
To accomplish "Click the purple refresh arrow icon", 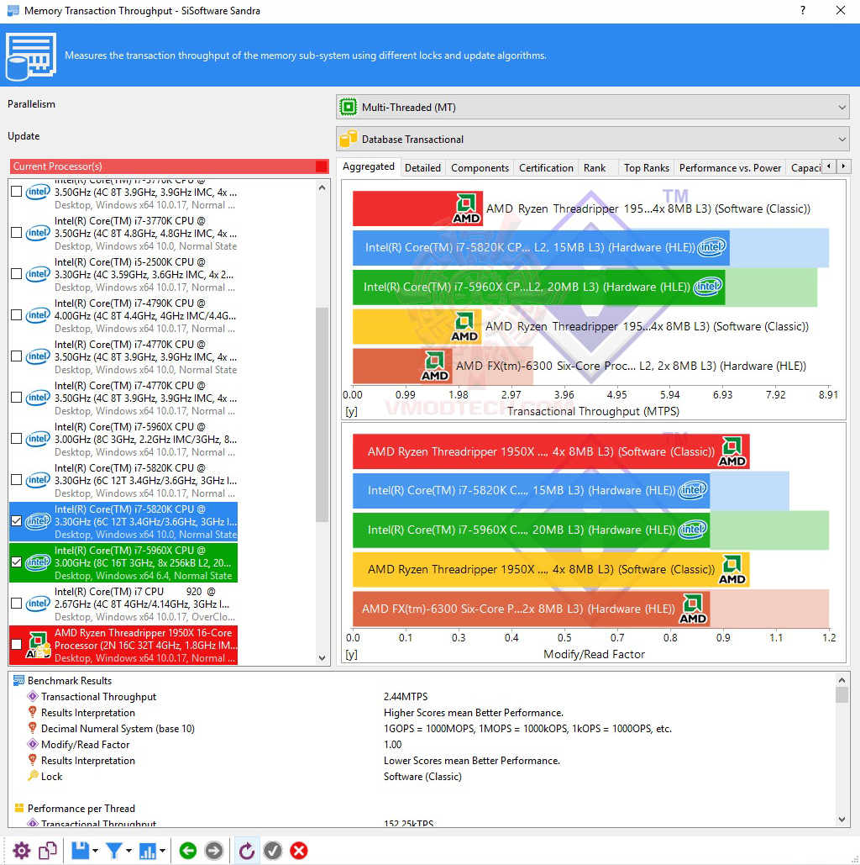I will pos(246,851).
